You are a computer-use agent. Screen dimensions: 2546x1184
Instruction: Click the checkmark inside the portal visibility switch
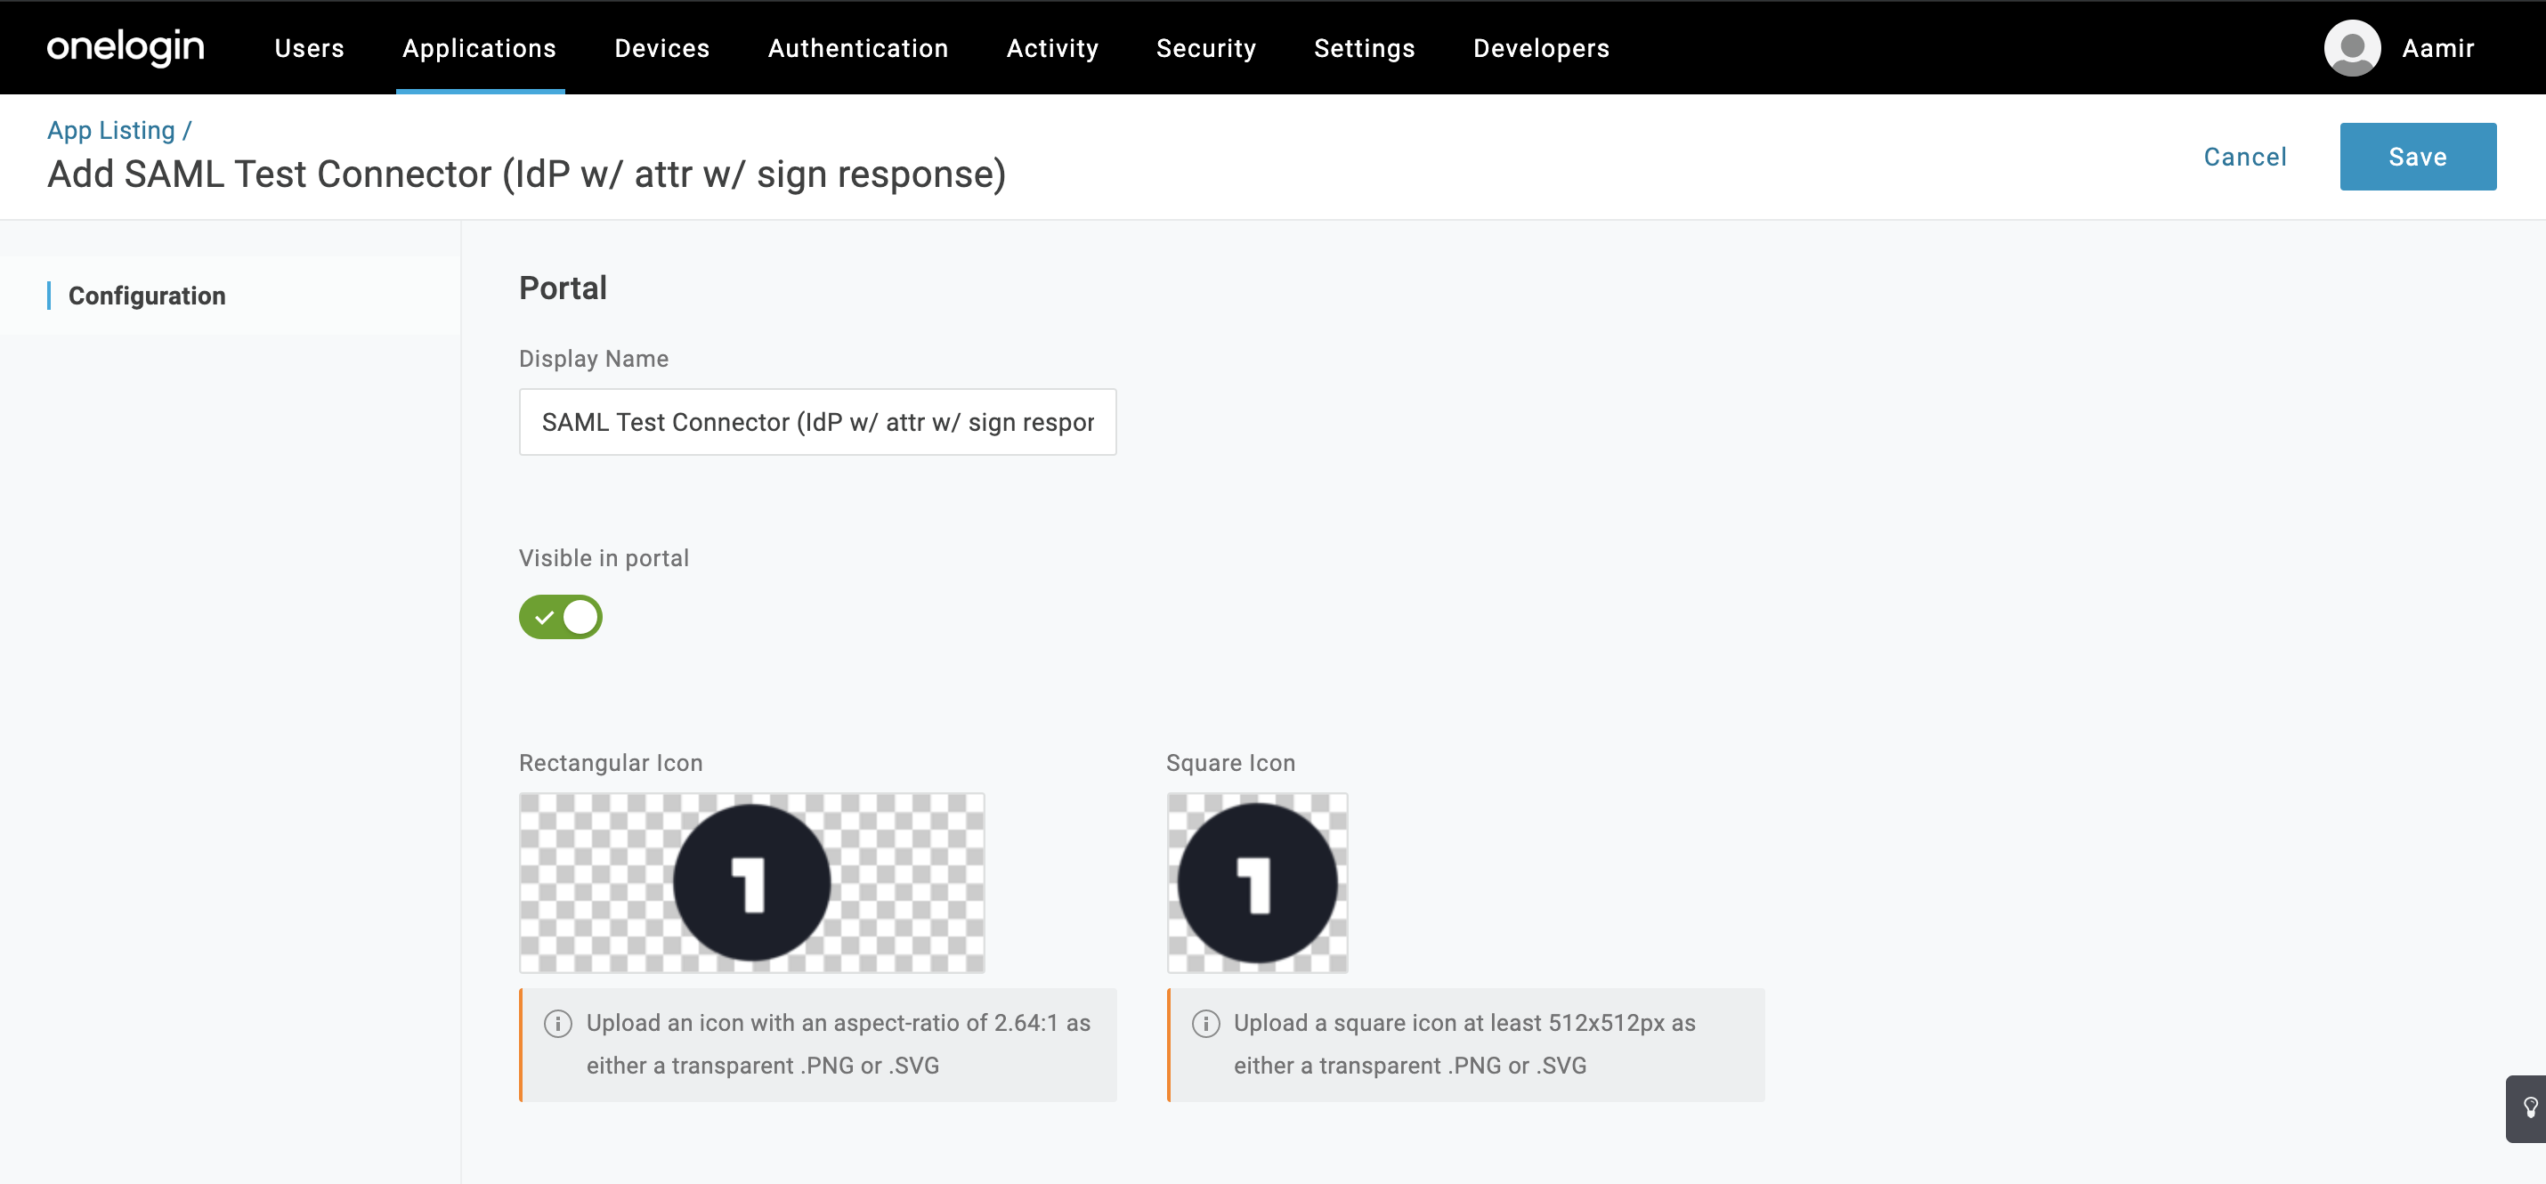coord(546,617)
